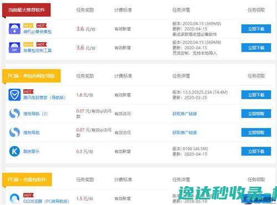Click 任务领取 header in the top section

tap(256, 10)
